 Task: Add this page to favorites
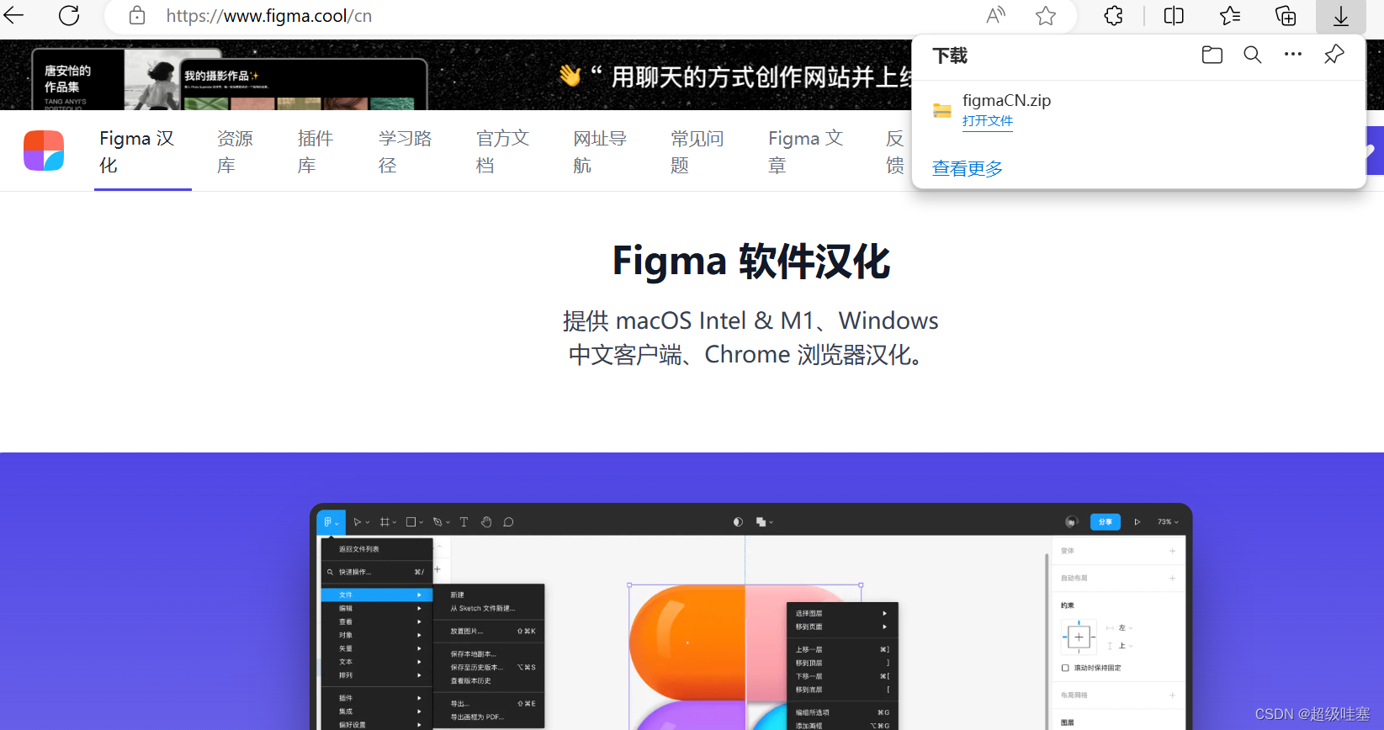point(1046,15)
